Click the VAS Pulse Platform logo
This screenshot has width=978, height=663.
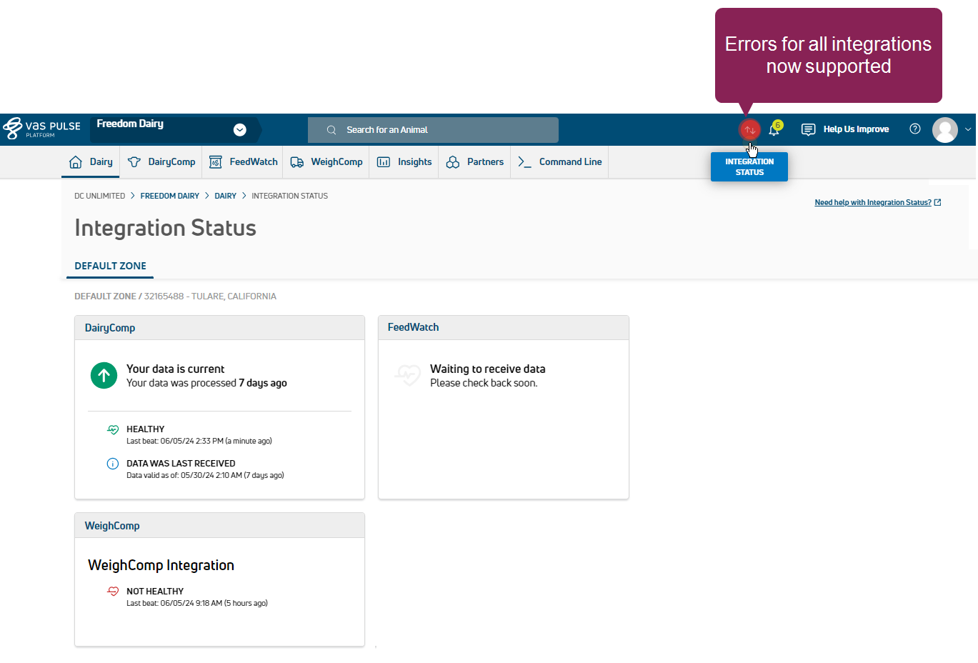coord(42,129)
